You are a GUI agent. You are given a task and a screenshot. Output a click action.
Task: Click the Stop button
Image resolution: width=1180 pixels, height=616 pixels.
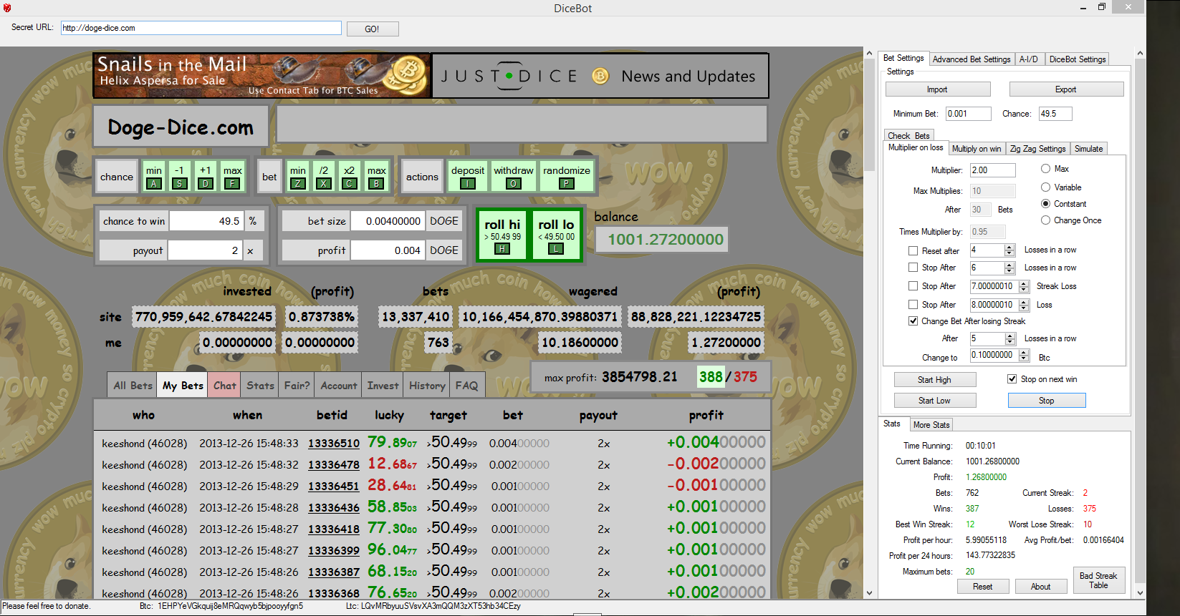1047,401
